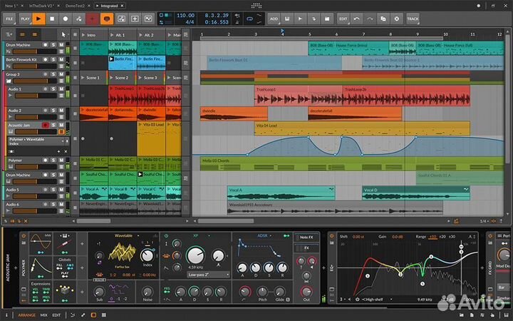Click the add audio track play icon
This screenshot has width=513, height=321.
[x=300, y=19]
